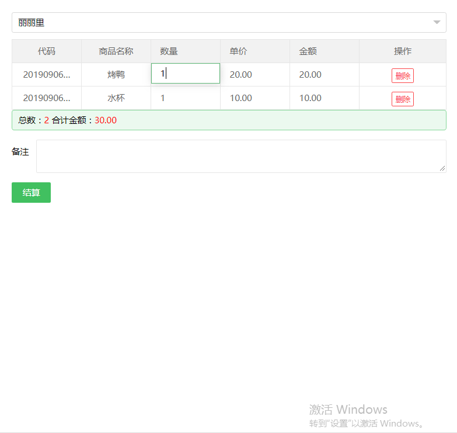Select the 数量 column header
Screen dimensions: 457x433
point(169,51)
